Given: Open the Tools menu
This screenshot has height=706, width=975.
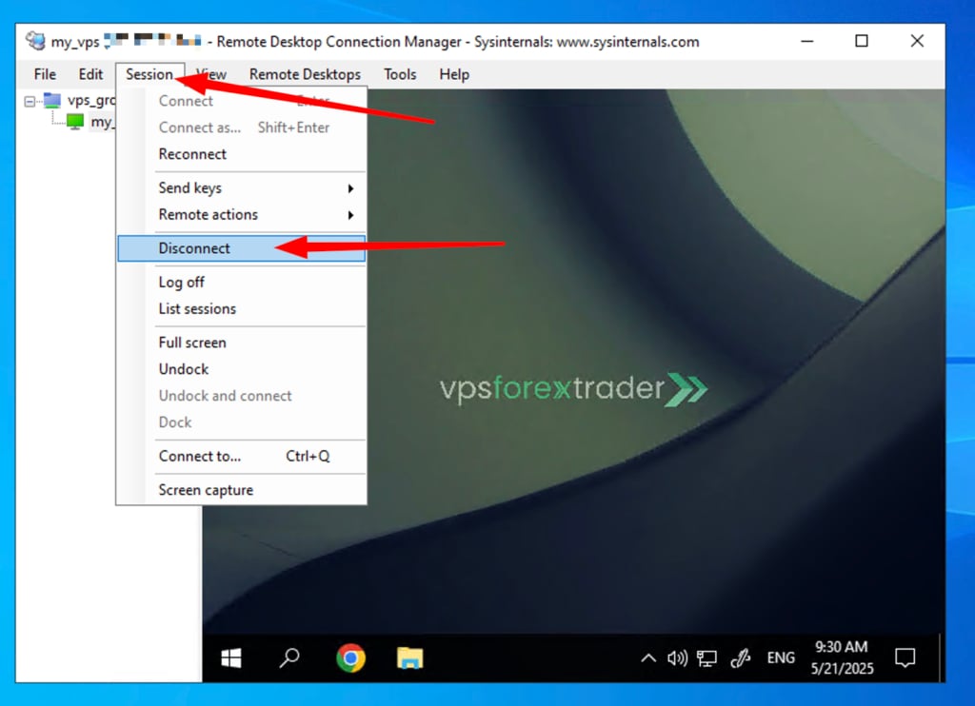Looking at the screenshot, I should pyautogui.click(x=399, y=74).
